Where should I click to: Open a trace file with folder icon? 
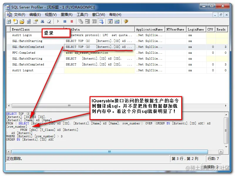(x=22, y=21)
